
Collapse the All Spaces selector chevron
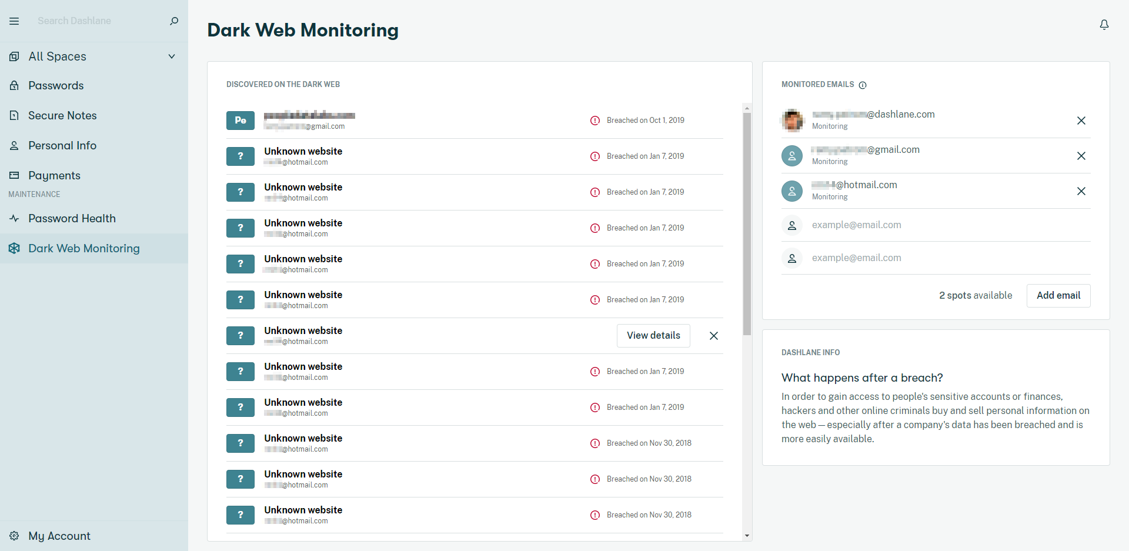coord(172,56)
